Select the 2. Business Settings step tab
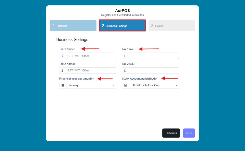 tap(122, 25)
